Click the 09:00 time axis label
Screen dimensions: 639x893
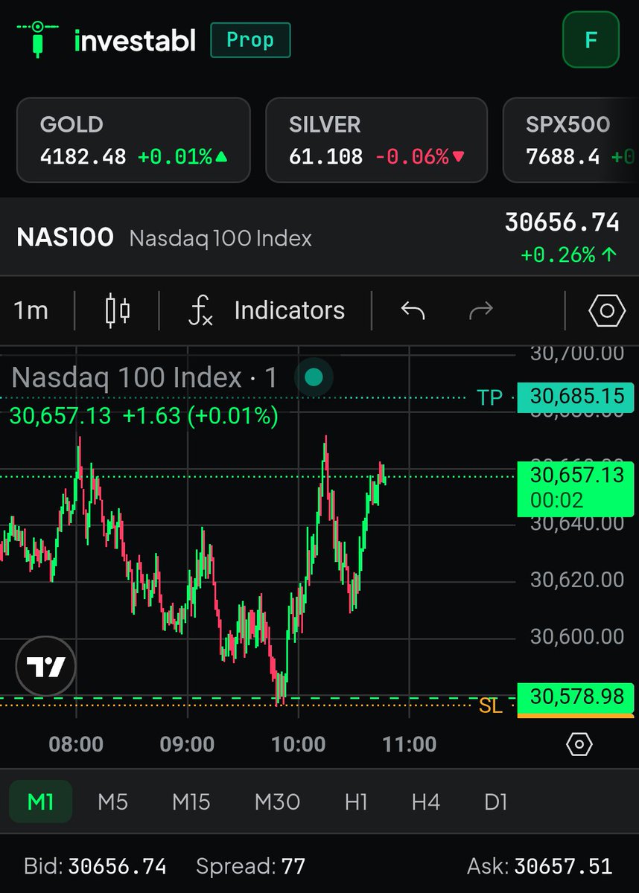coord(188,744)
